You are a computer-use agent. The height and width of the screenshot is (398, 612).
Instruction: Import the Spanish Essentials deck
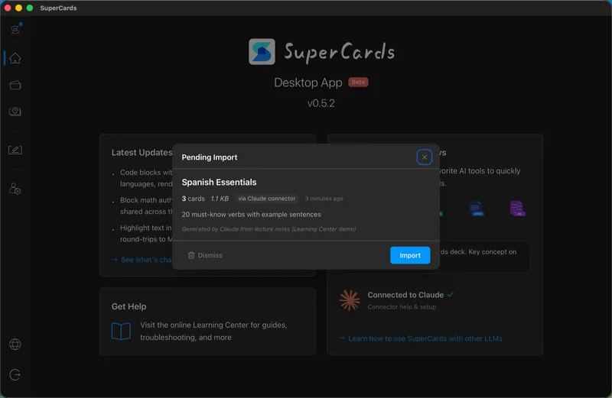point(410,255)
